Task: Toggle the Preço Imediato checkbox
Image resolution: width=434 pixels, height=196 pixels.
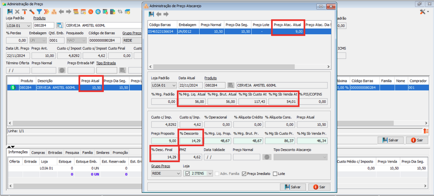Action: click(x=244, y=173)
